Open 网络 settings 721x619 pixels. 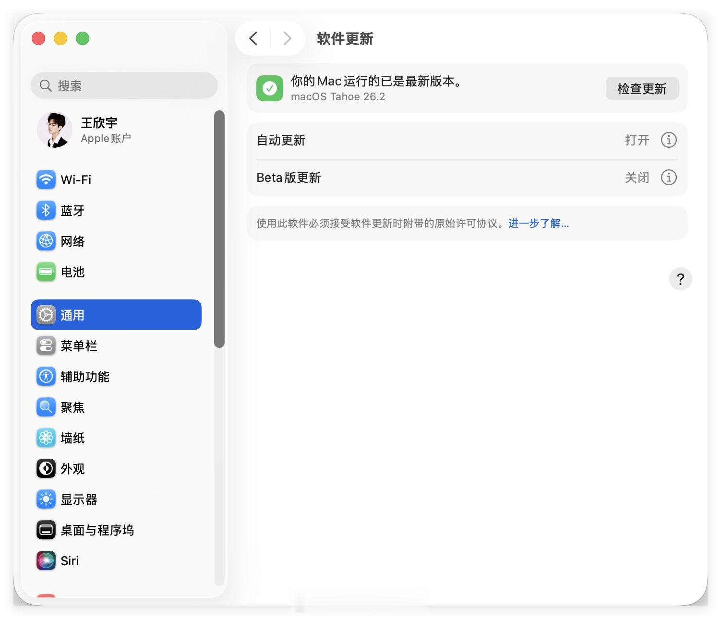coord(116,241)
